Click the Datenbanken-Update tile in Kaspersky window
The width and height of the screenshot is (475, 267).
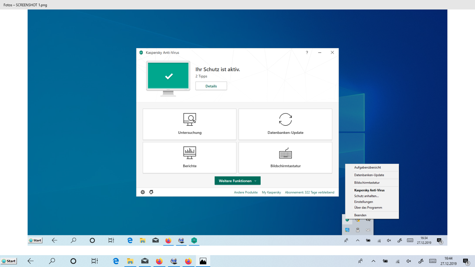click(x=285, y=124)
